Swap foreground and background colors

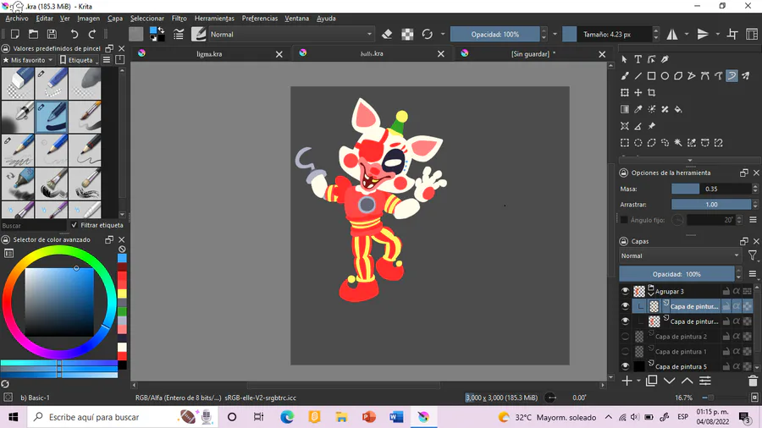pos(162,30)
